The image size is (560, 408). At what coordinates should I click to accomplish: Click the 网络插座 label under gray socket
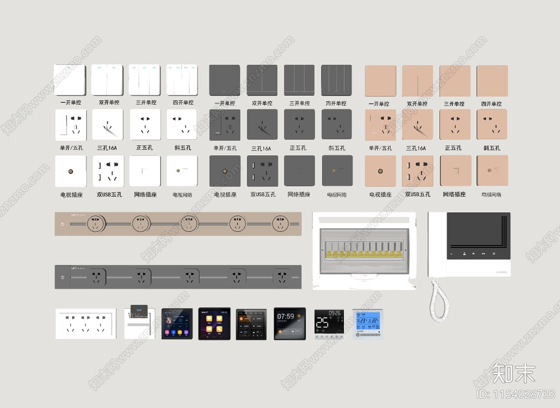click(299, 194)
